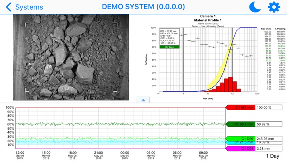Toggle night mode with the moon icon
Image resolution: width=287 pixels, height=161 pixels.
[255, 7]
